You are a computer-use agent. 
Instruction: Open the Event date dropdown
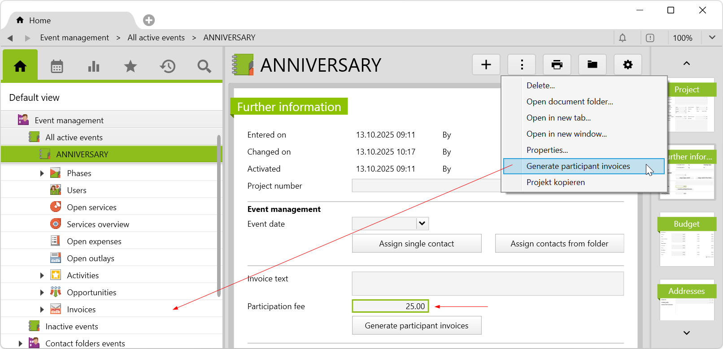422,224
